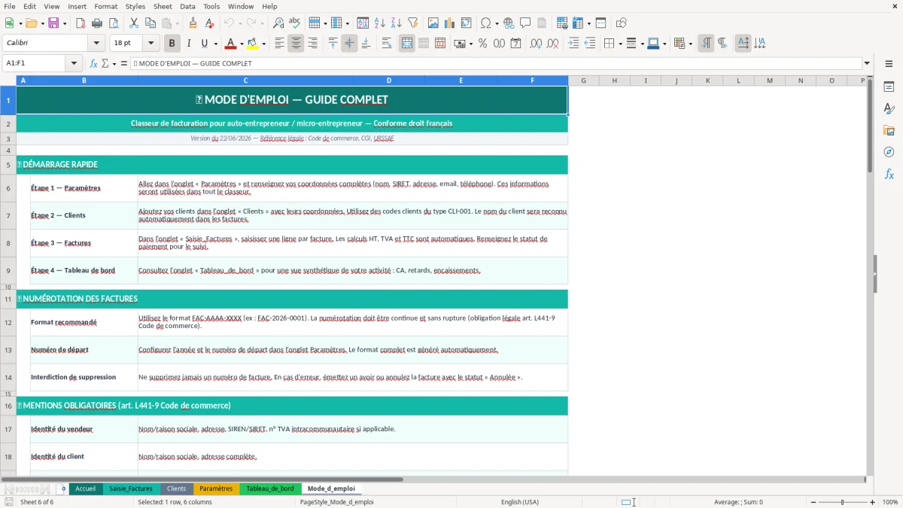The height and width of the screenshot is (508, 903).
Task: Click the Save document icon
Action: [x=53, y=23]
